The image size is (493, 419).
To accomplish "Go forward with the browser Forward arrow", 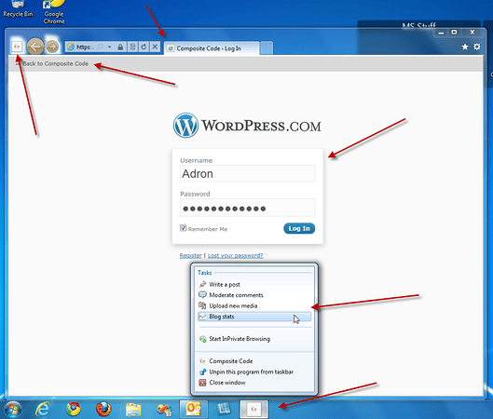I will click(52, 47).
